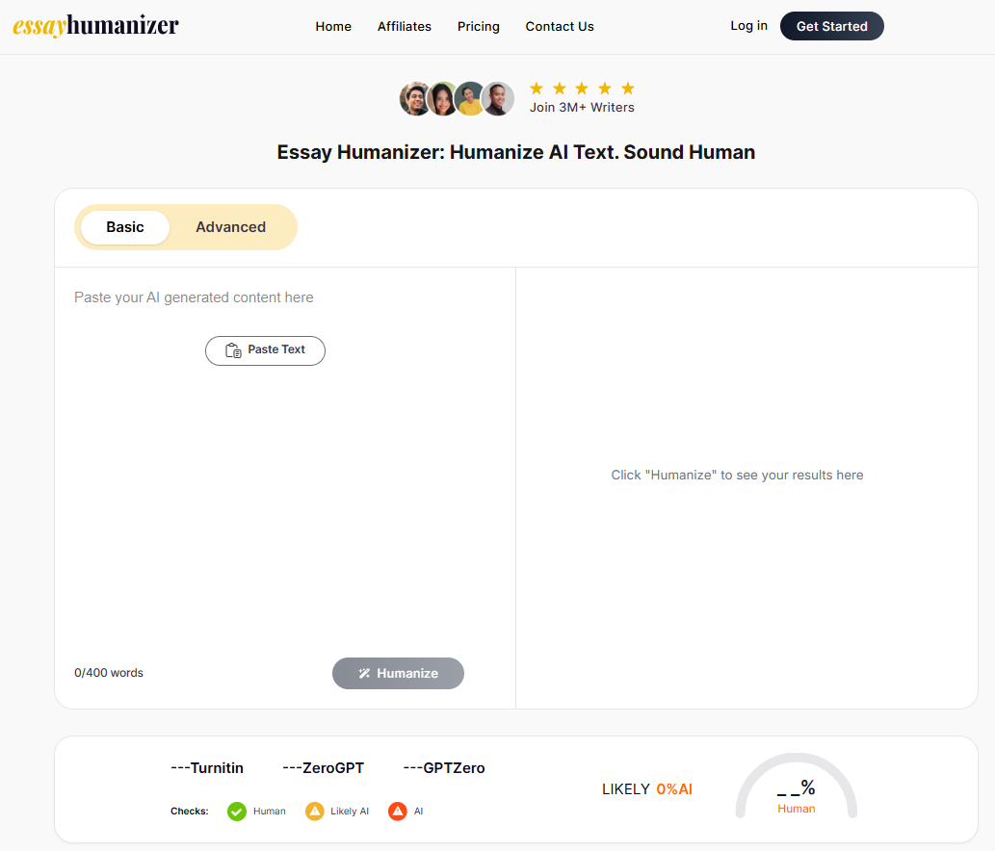The width and height of the screenshot is (995, 851).
Task: Open the GPTZero detector option
Action: (444, 767)
